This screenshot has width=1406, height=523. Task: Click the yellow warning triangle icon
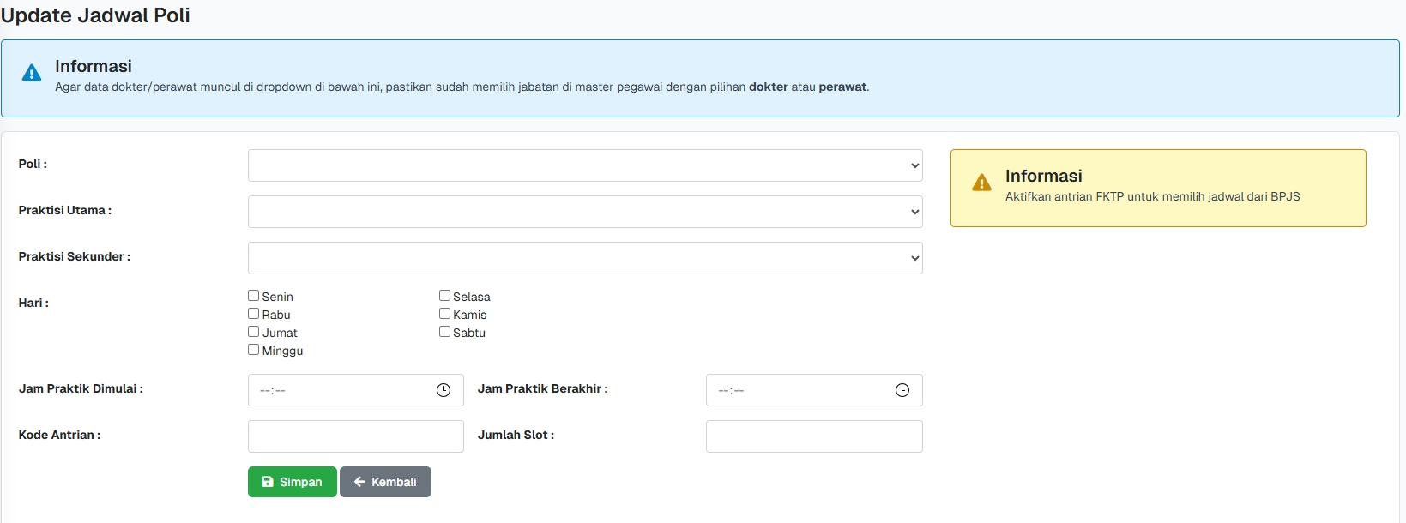click(x=981, y=183)
